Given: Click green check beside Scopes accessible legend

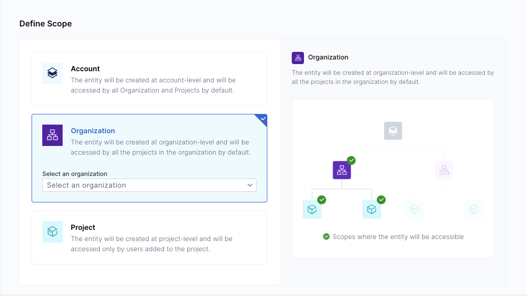Looking at the screenshot, I should (x=326, y=236).
